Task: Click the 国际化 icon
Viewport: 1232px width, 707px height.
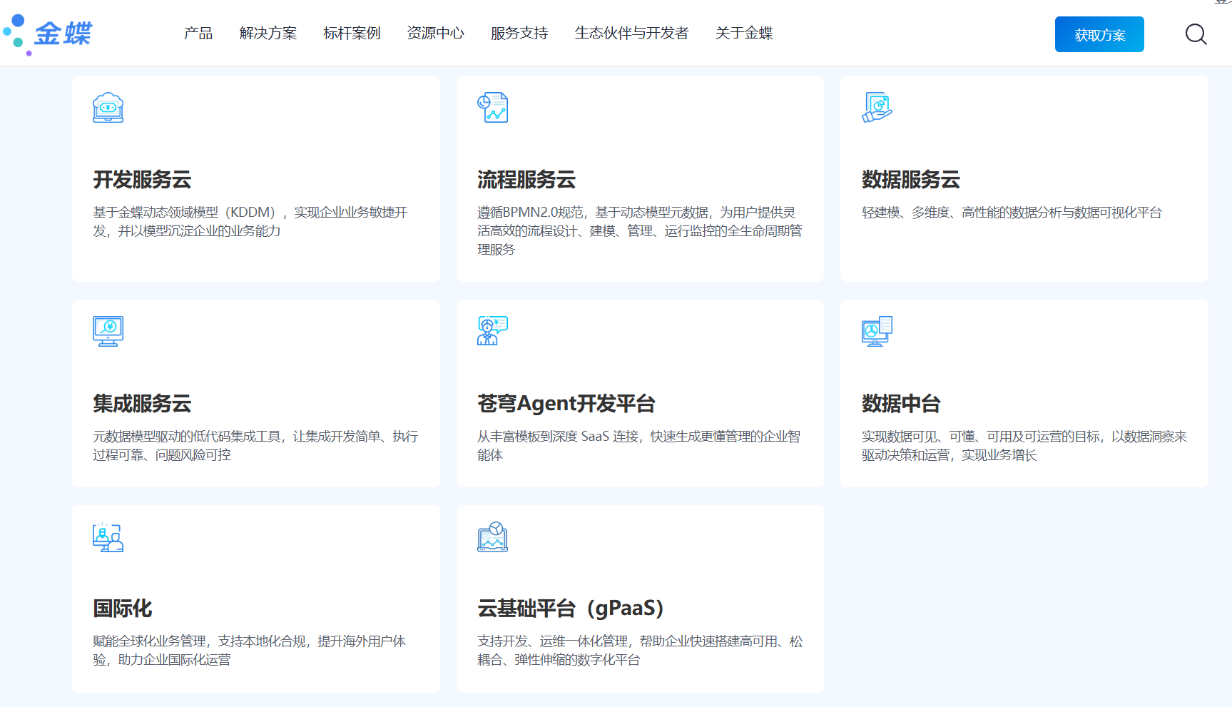Action: coord(108,536)
